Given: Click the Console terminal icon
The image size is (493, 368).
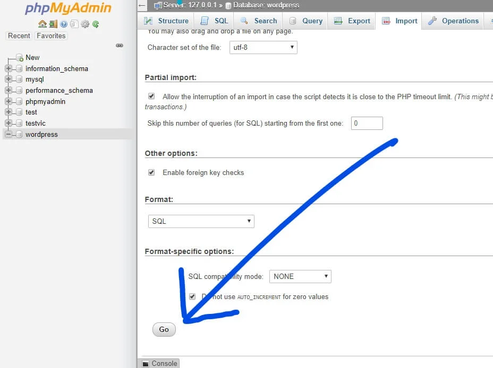Looking at the screenshot, I should pyautogui.click(x=146, y=364).
